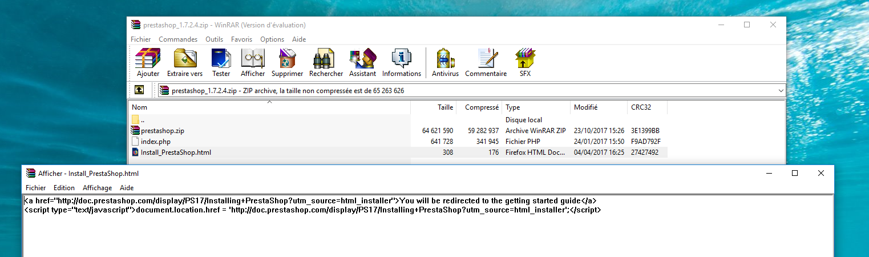
Task: Select the prestashop.zip file name
Action: coord(162,131)
